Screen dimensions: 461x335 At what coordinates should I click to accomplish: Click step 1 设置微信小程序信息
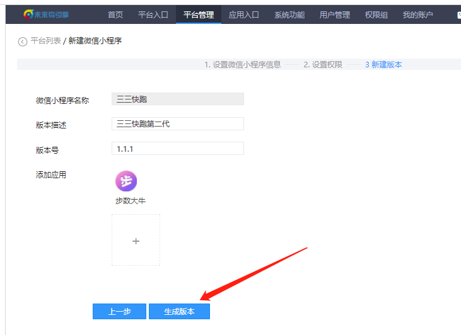point(242,64)
